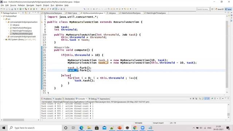Open the Expressions view tab
Screen dimensions: 233x131
pyautogui.click(x=103, y=99)
